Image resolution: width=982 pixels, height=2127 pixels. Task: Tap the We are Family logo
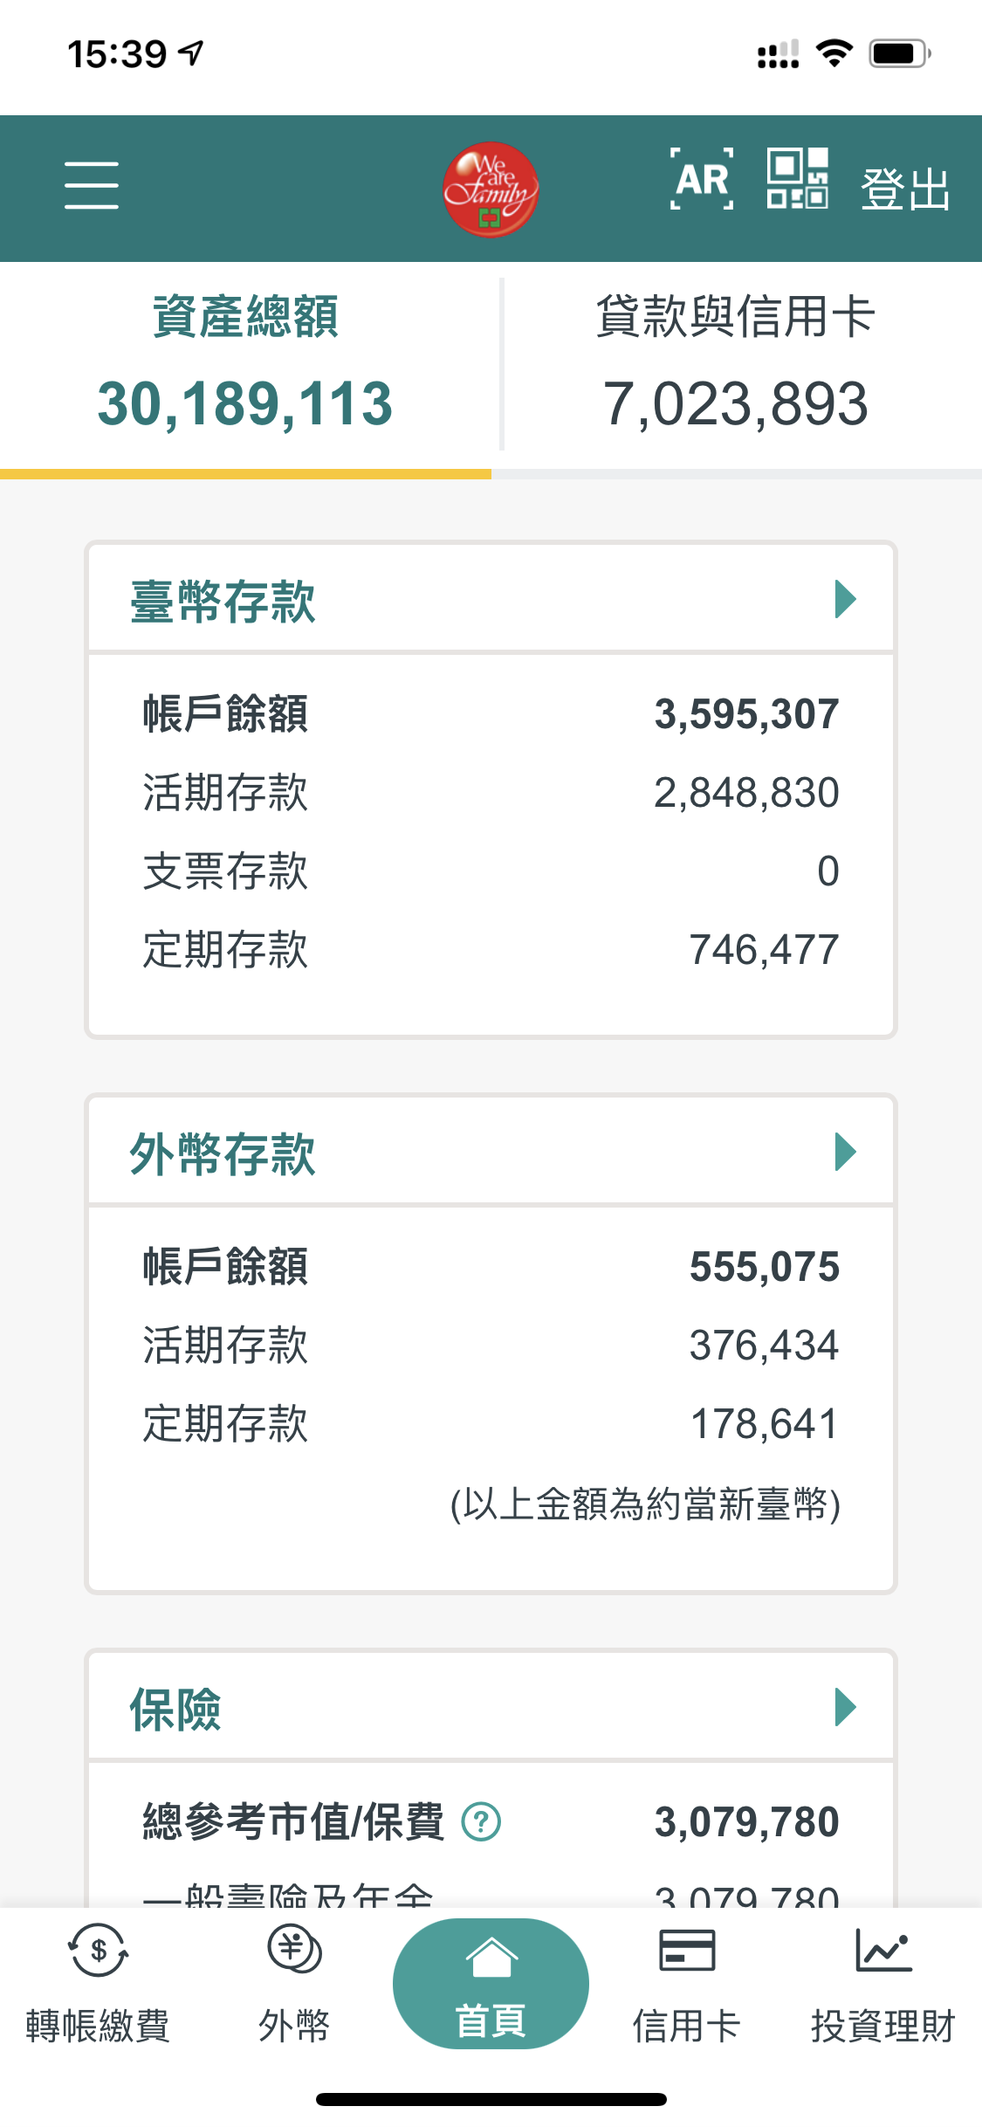point(490,189)
